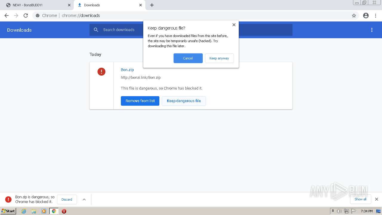Click the Today date label

click(95, 54)
